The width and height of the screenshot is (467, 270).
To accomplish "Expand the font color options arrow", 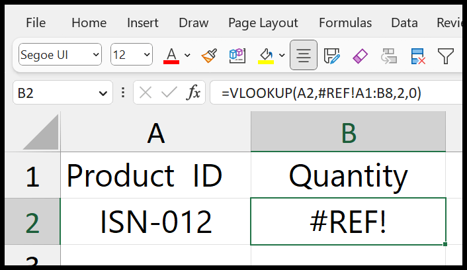I will tap(187, 55).
